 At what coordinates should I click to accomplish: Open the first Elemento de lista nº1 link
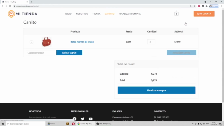click(x=122, y=117)
